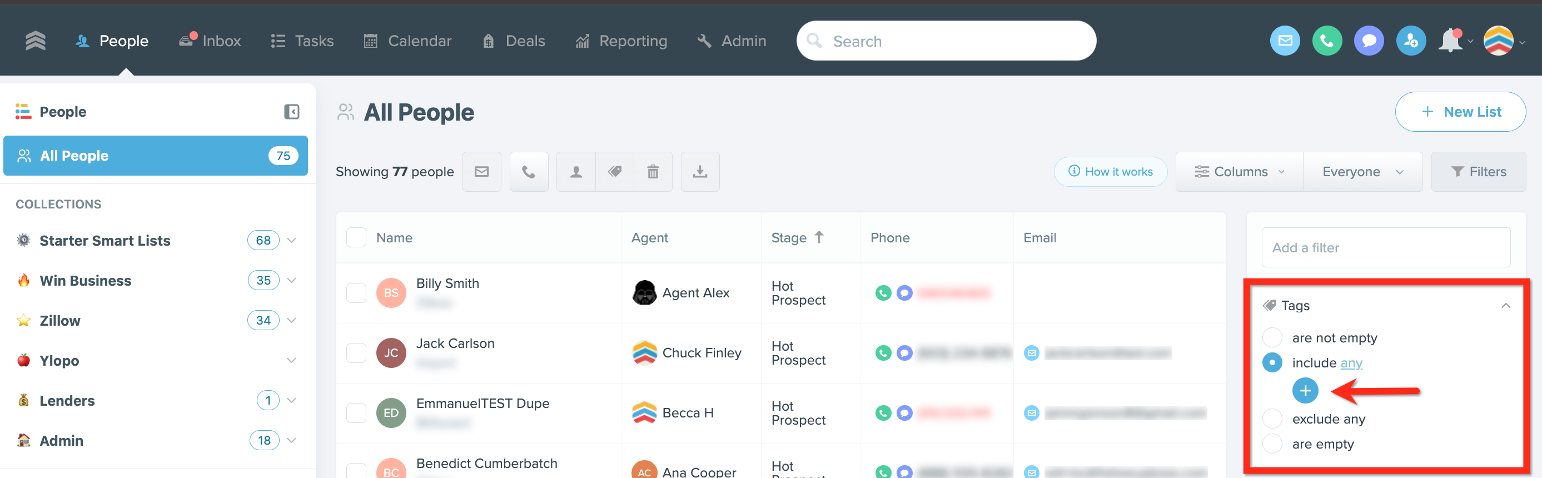Select the All People list item
The height and width of the screenshot is (478, 1542).
pyautogui.click(x=156, y=156)
